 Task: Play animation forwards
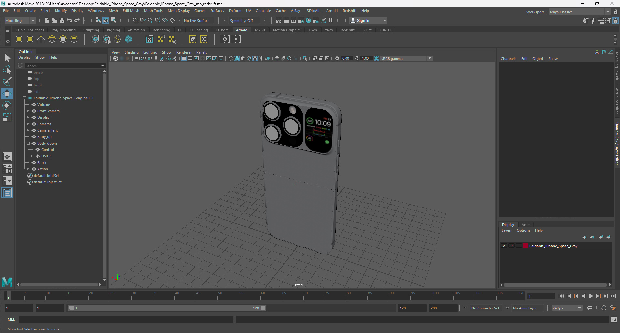(x=591, y=296)
